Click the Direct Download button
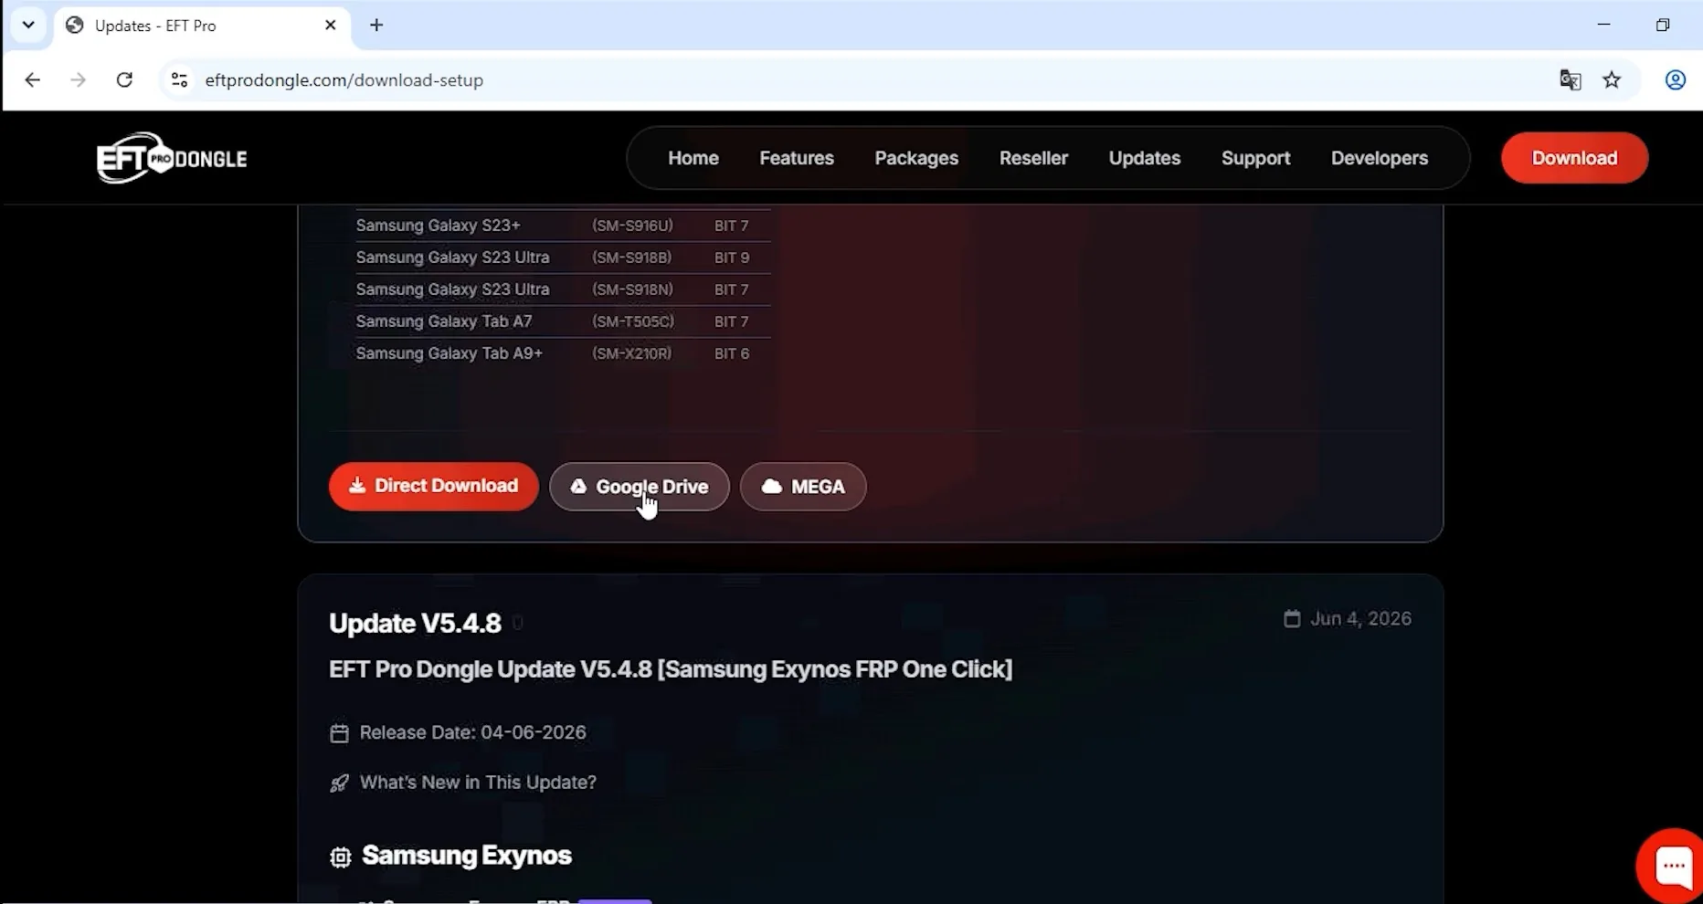Viewport: 1703px width, 904px height. pyautogui.click(x=434, y=486)
